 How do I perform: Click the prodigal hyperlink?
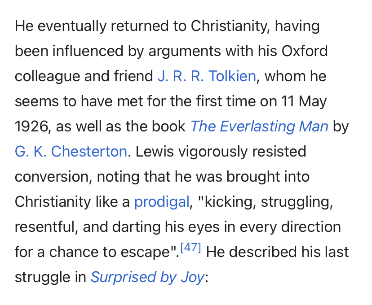point(162,202)
